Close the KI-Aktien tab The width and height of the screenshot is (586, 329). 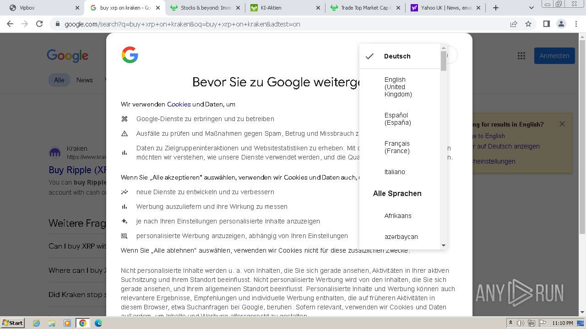319,8
